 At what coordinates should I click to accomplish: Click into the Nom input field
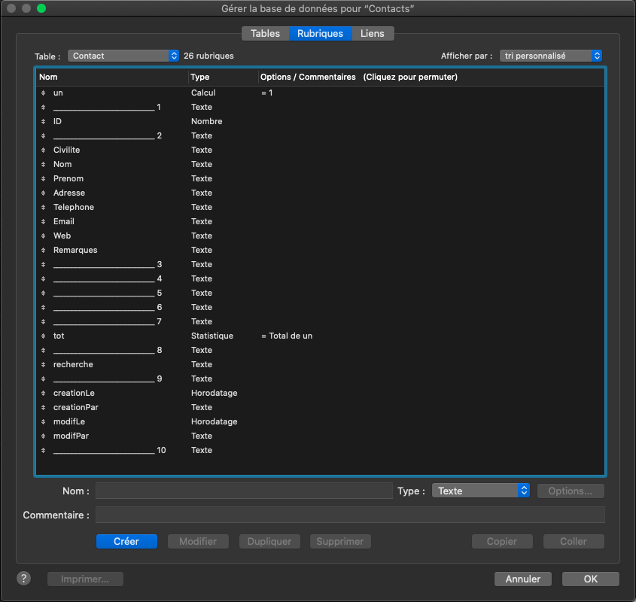(244, 491)
